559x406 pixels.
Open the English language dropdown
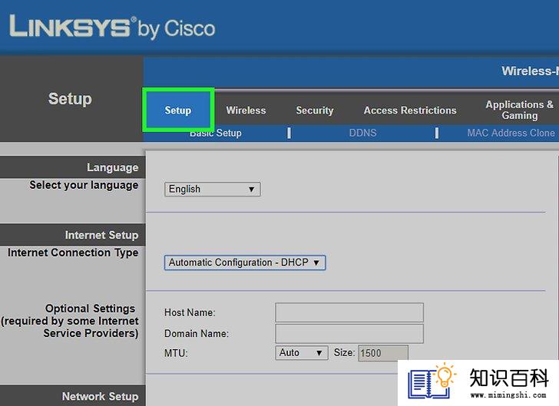pyautogui.click(x=213, y=189)
